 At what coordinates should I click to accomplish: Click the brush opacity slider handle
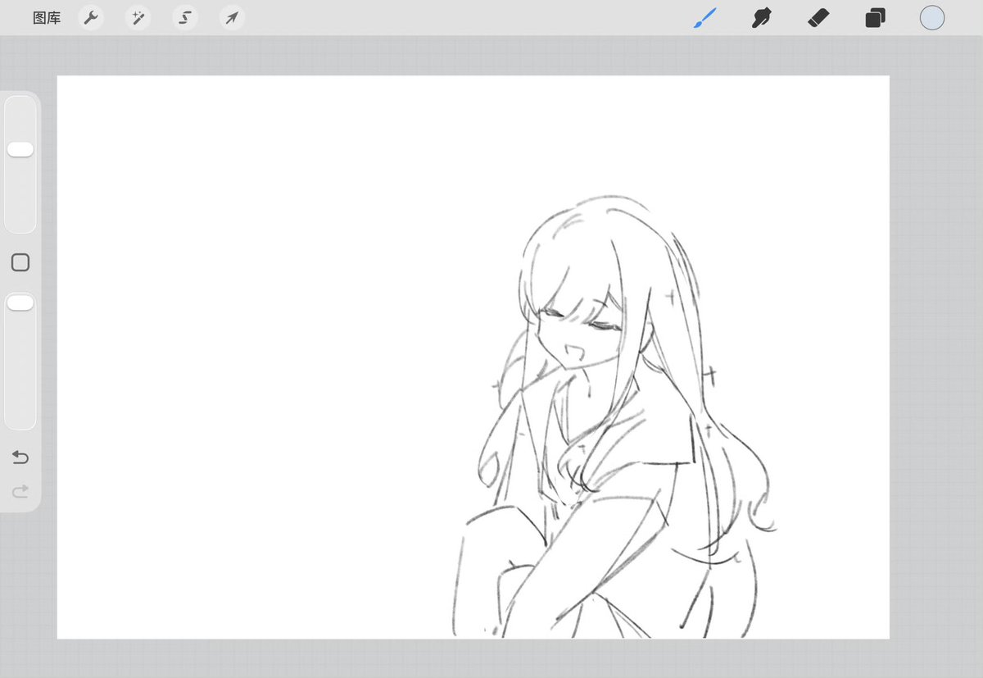[x=20, y=303]
